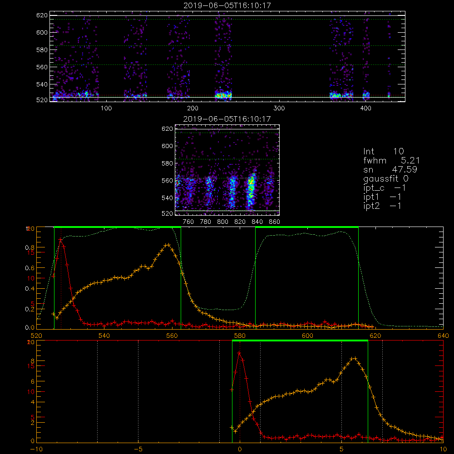Click the '200' x-axis tick label
The image size is (454, 454).
coord(192,109)
